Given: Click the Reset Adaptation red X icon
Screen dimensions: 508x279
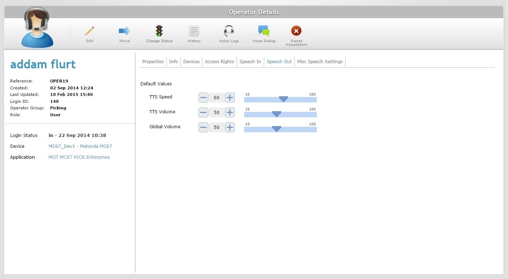Looking at the screenshot, I should coord(296,31).
